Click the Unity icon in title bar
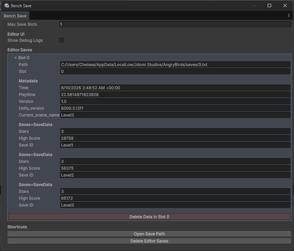The width and height of the screenshot is (294, 251). 7,5
